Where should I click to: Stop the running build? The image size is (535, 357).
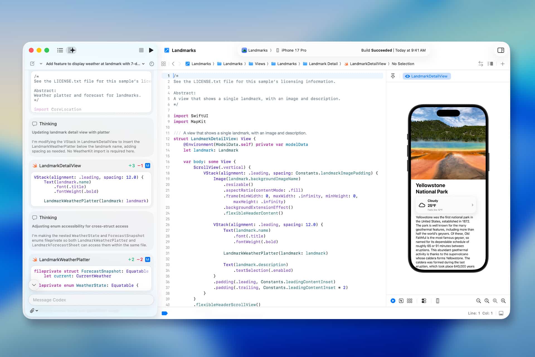point(141,50)
